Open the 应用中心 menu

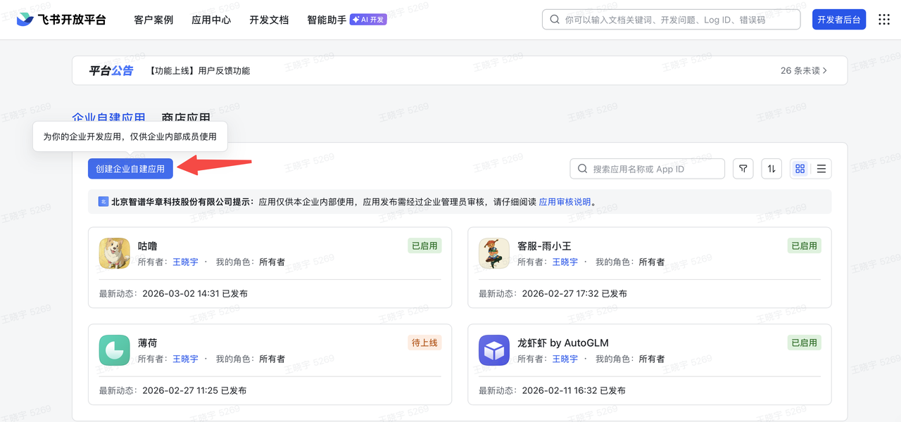211,20
